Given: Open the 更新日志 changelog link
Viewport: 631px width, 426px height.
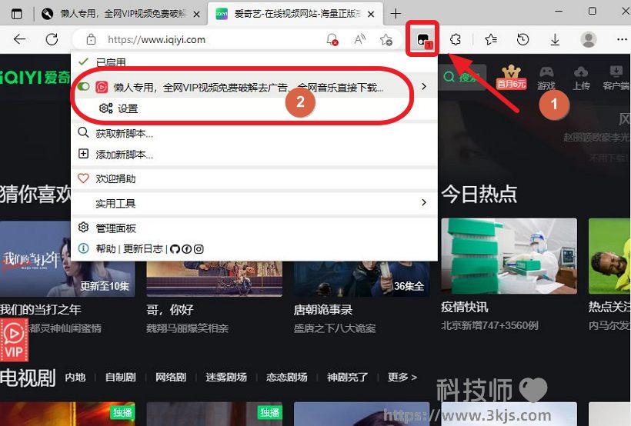Looking at the screenshot, I should pos(143,249).
